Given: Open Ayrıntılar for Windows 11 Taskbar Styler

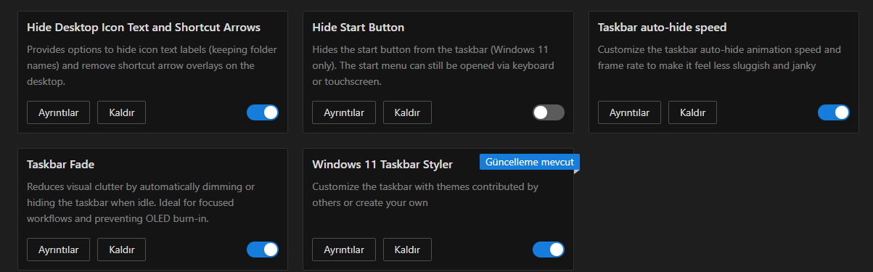Looking at the screenshot, I should click(344, 250).
